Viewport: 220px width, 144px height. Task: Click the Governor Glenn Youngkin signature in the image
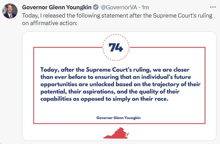[118, 118]
